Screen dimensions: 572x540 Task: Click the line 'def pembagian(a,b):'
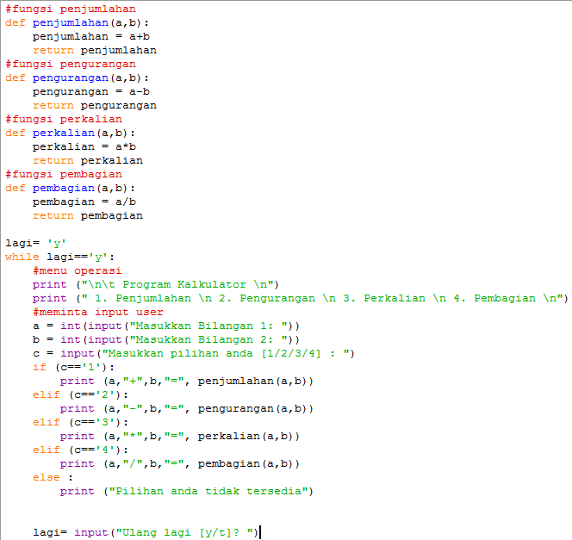(70, 188)
